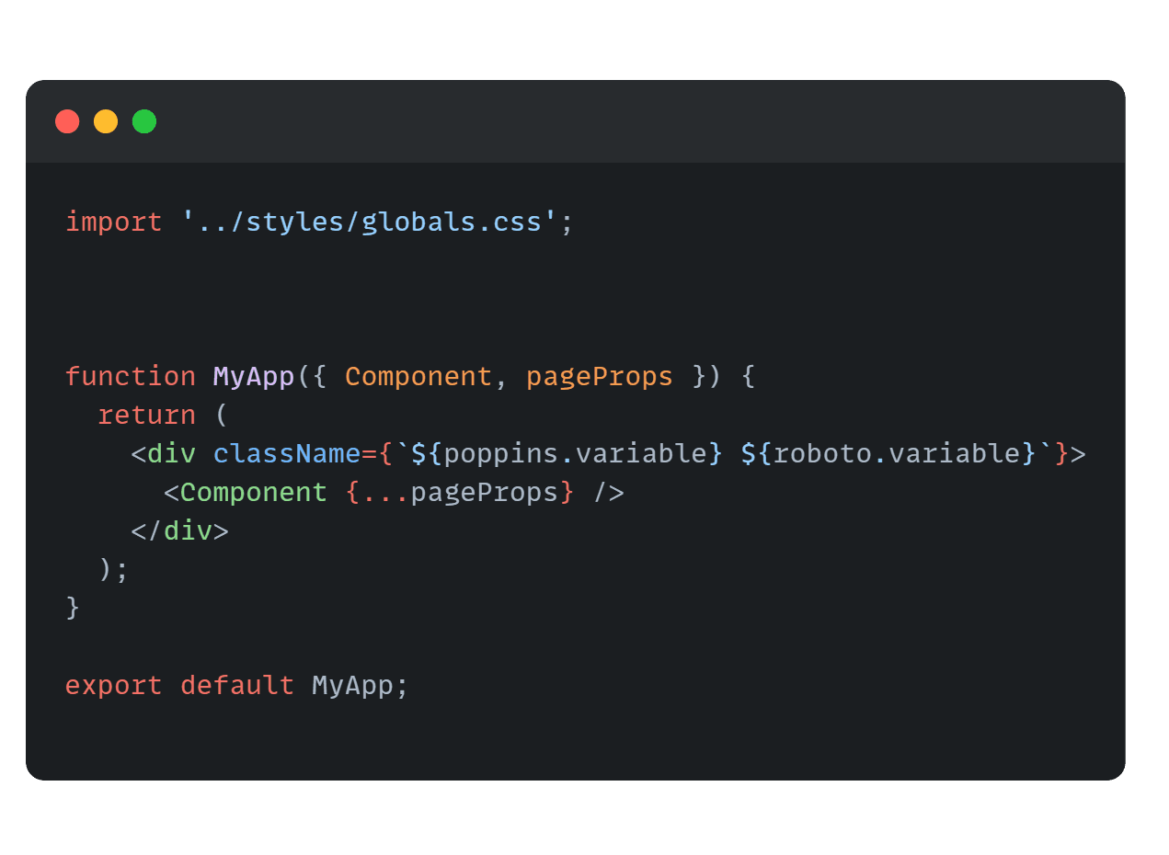Click the '../styles/globals.css' string
Image resolution: width=1169 pixels, height=855 pixels.
tap(370, 222)
